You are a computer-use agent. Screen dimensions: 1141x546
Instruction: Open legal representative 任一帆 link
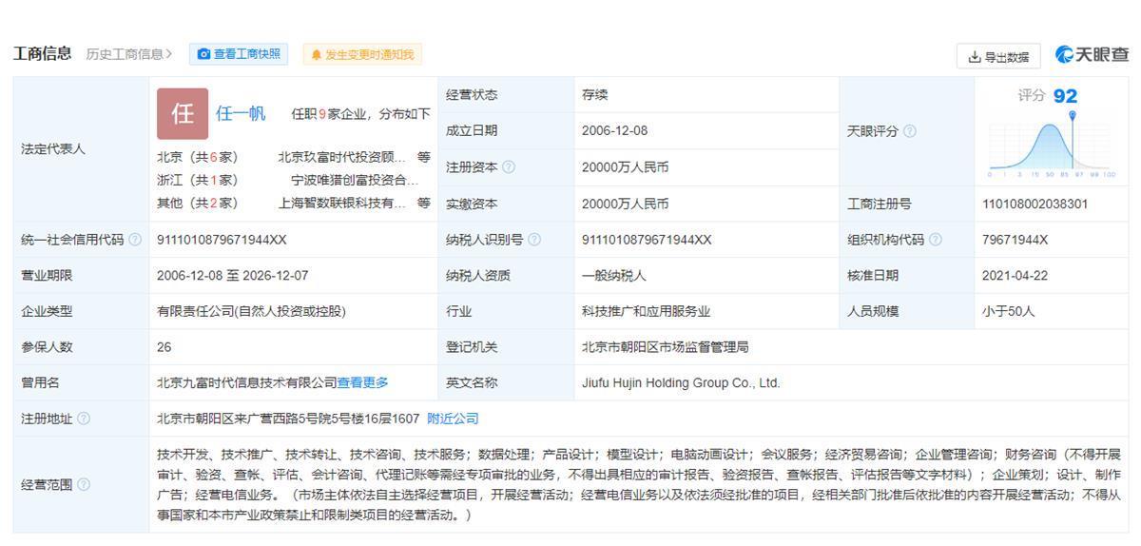coord(241,113)
